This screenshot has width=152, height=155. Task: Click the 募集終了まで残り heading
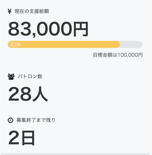[36, 120]
